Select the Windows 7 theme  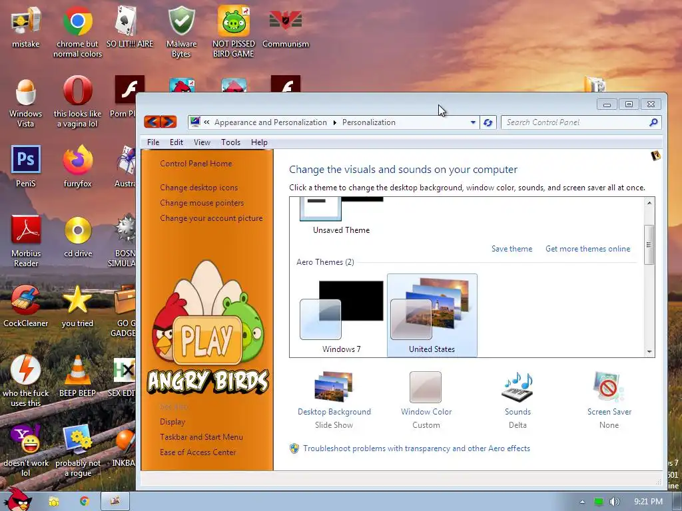[x=342, y=316]
